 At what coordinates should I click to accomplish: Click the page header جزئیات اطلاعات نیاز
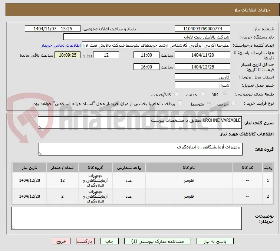pos(252,10)
